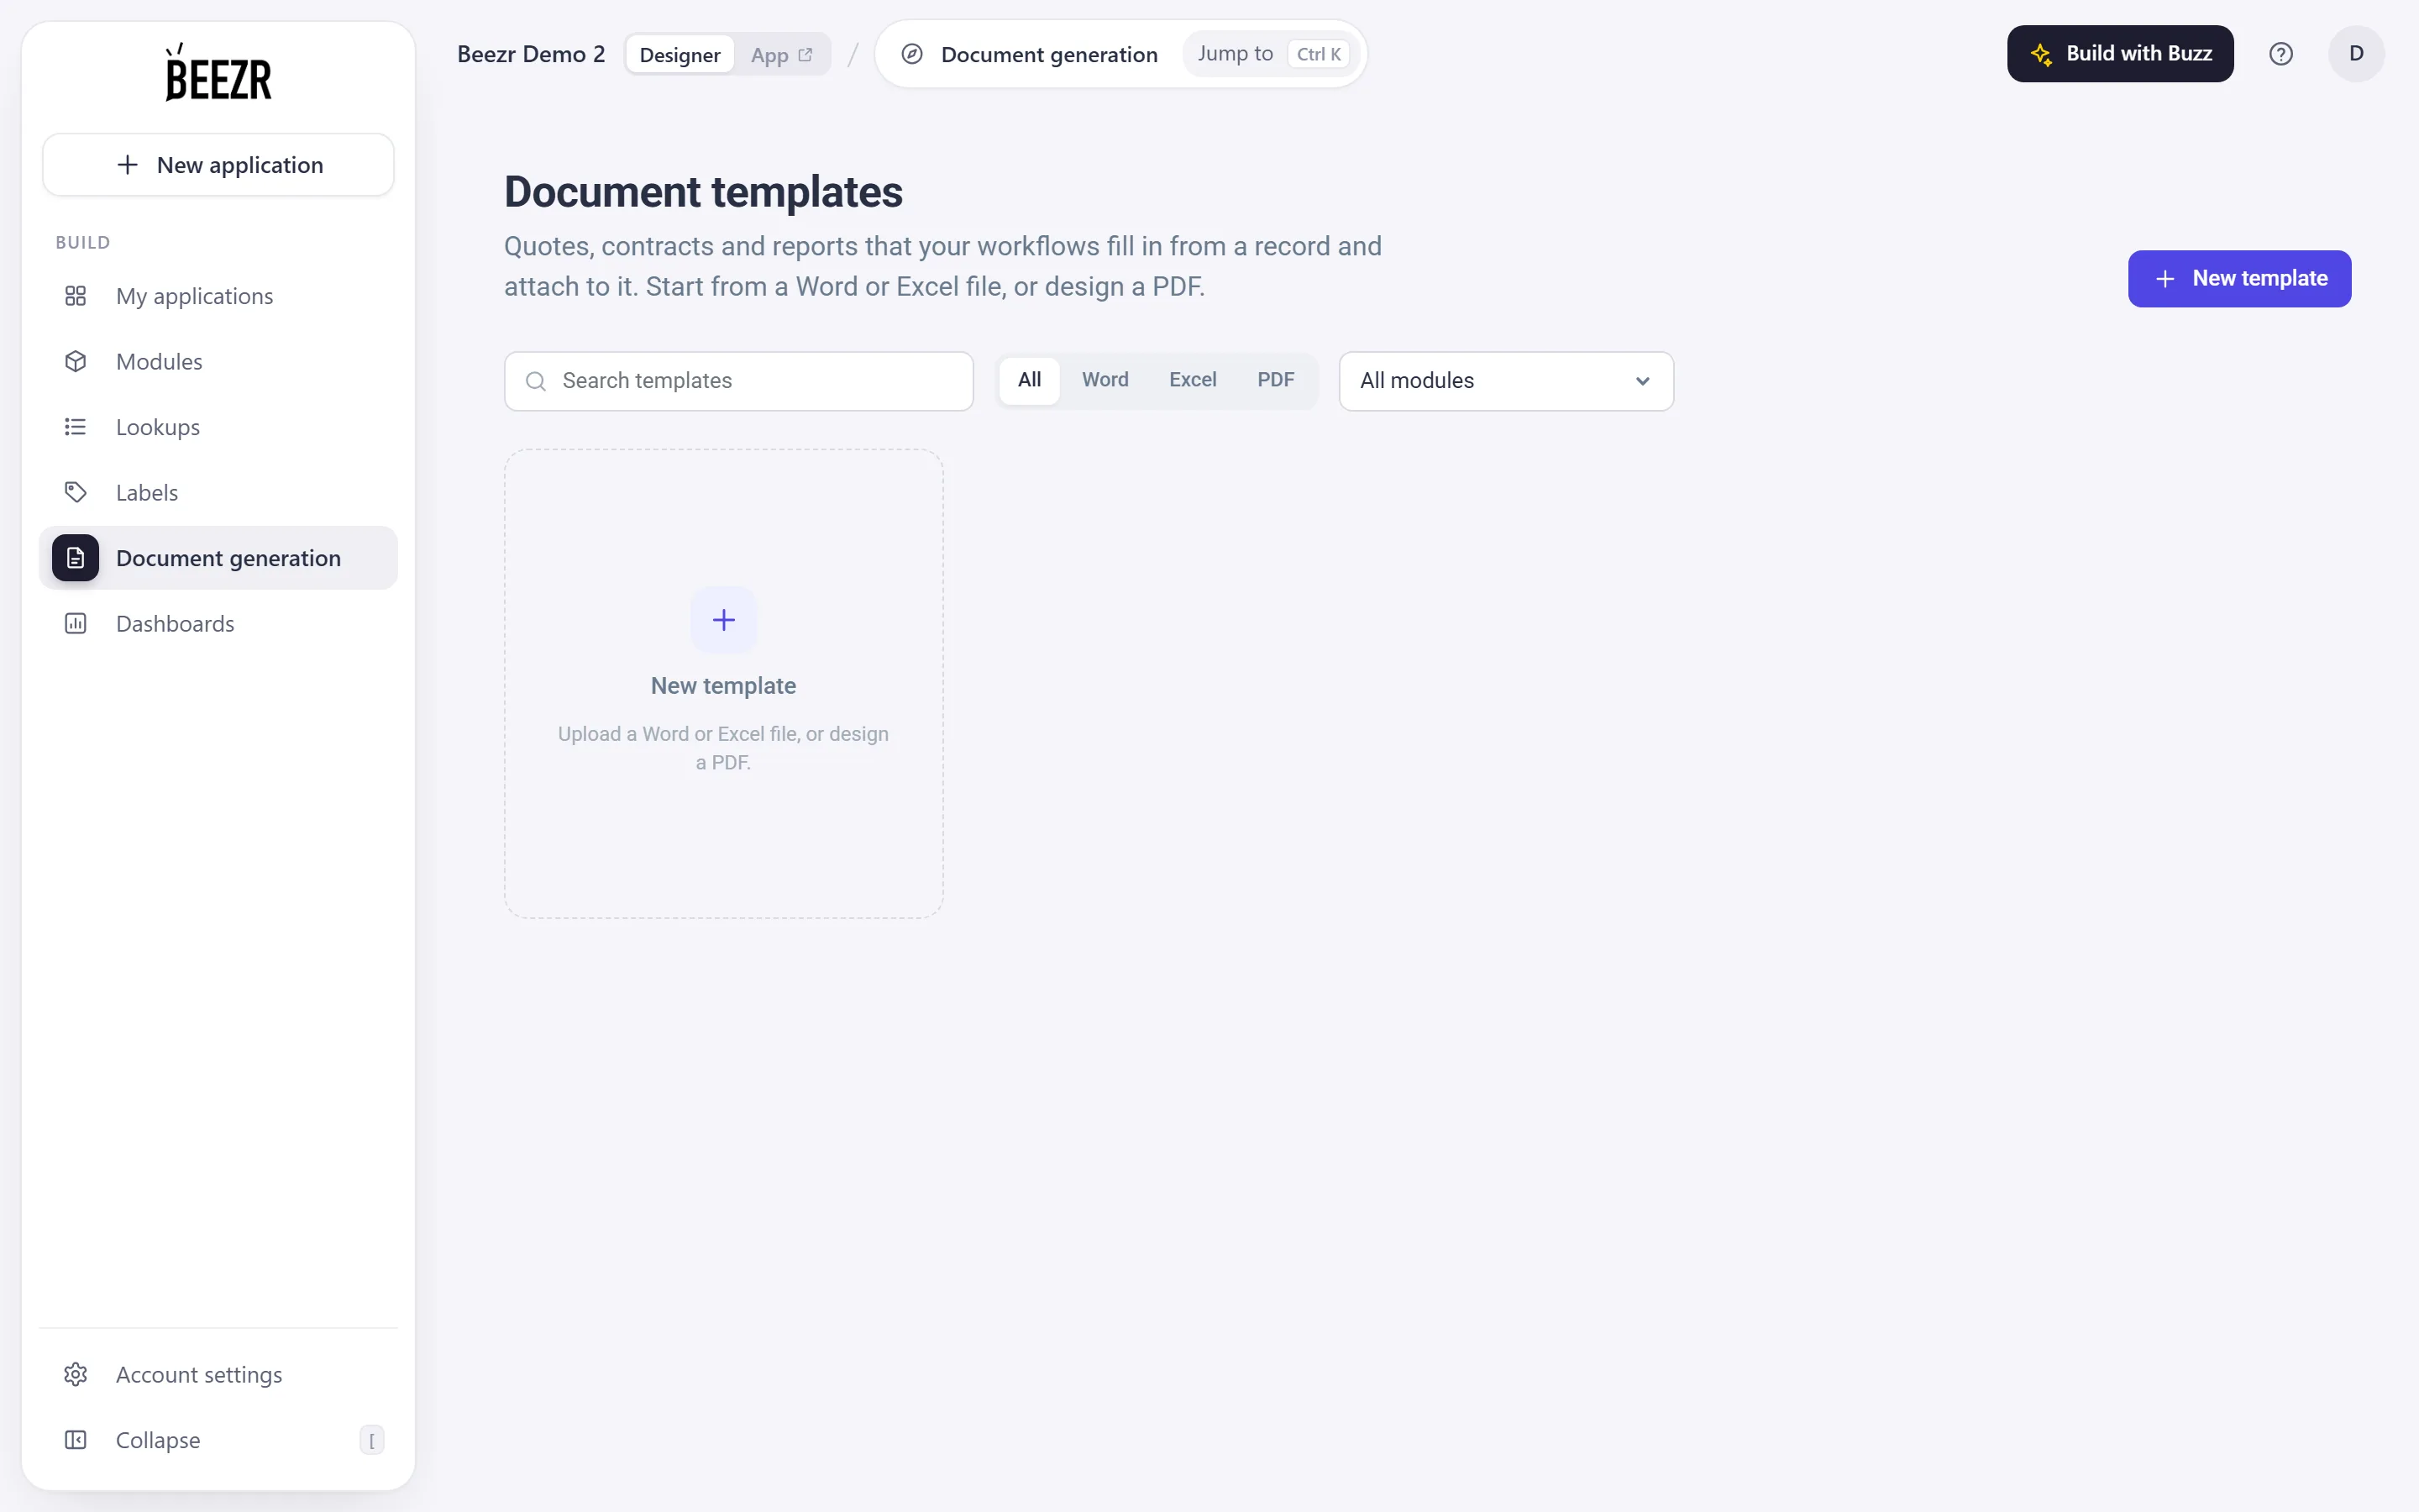Open the help question mark icon
Screen dimensions: 2419x1512
2280,54
